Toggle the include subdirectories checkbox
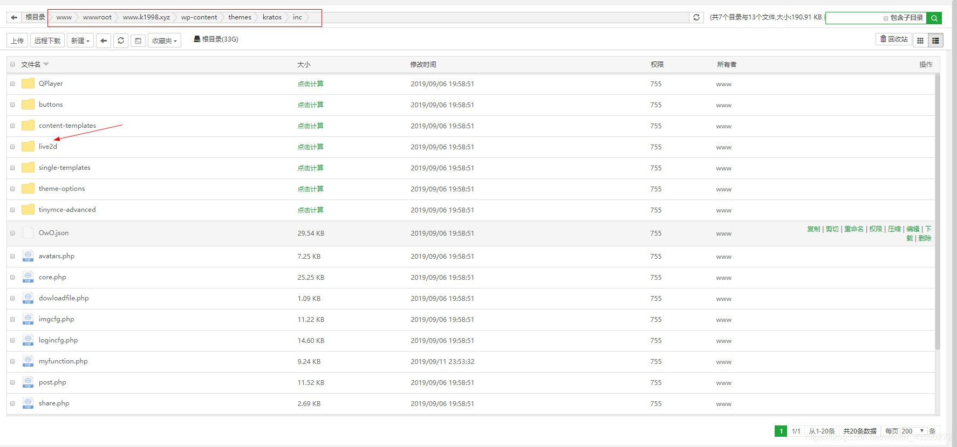 pos(886,18)
